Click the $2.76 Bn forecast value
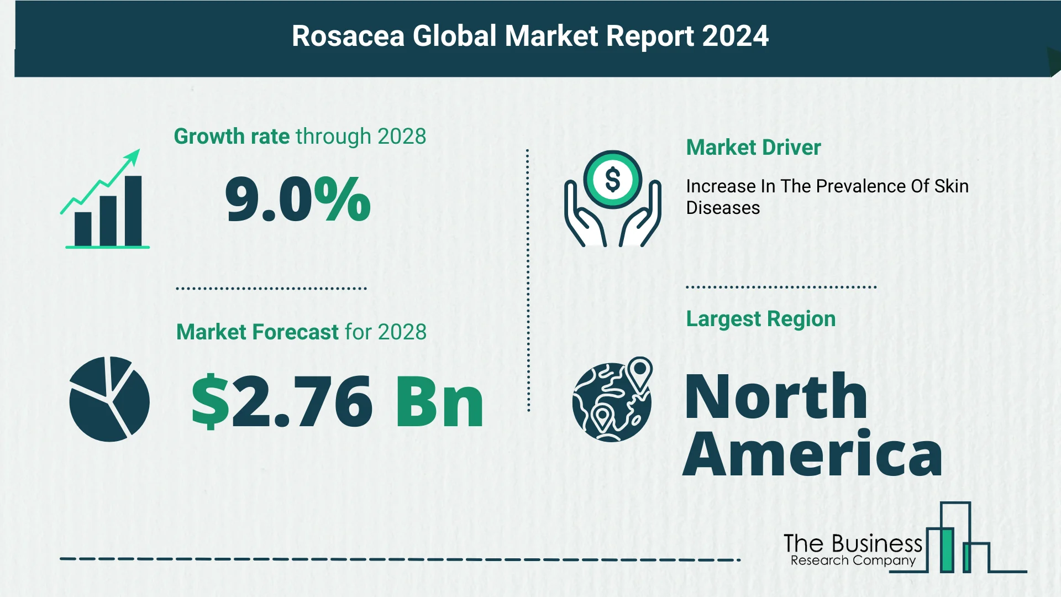The width and height of the screenshot is (1061, 597). [338, 401]
